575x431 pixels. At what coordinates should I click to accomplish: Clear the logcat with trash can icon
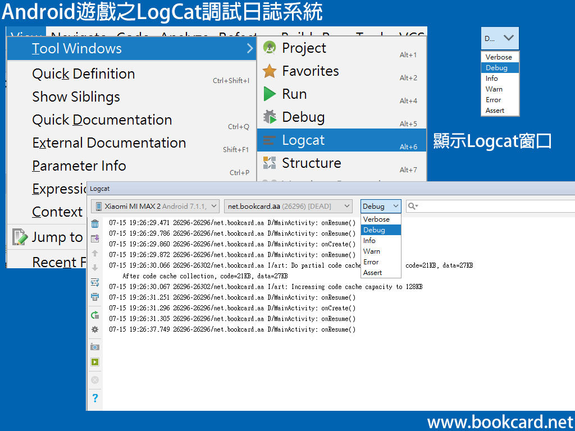click(95, 222)
